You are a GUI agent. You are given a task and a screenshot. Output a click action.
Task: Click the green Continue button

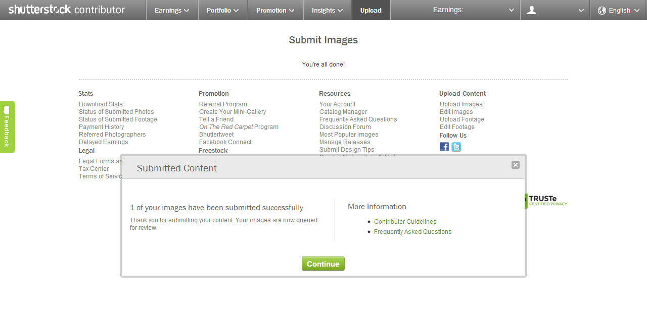pos(323,264)
